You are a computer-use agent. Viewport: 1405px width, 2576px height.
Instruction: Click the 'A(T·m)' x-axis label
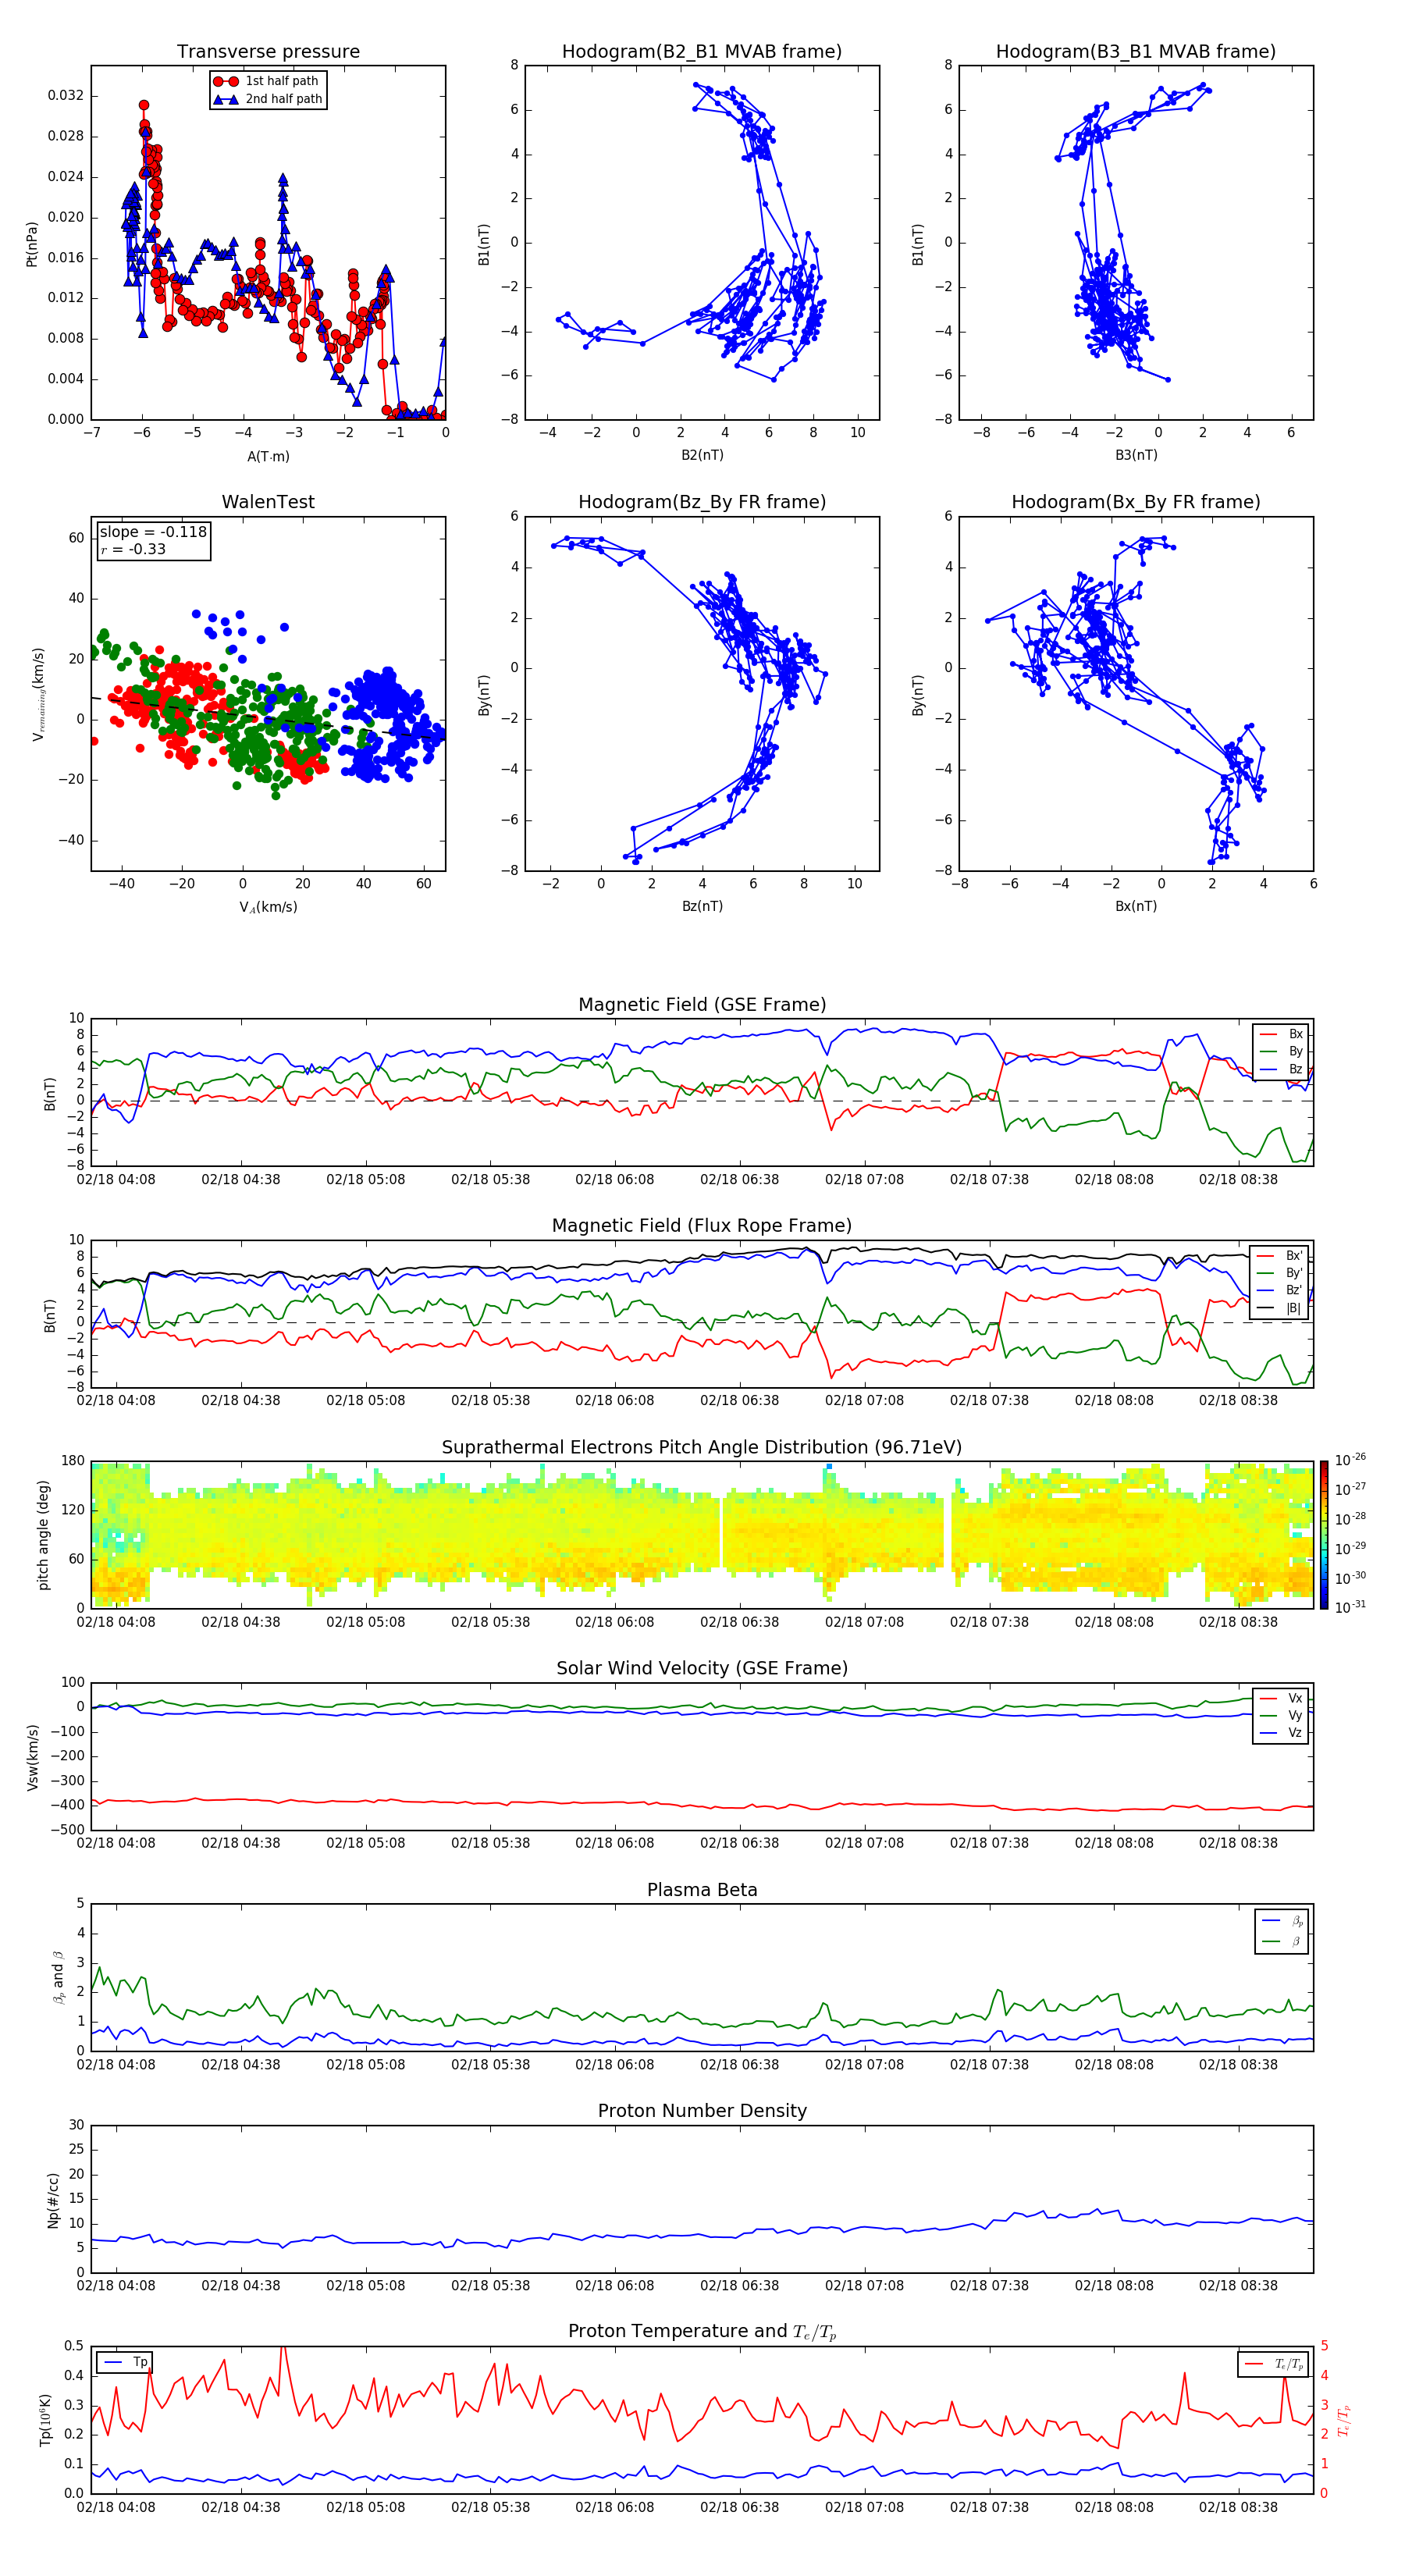[268, 456]
